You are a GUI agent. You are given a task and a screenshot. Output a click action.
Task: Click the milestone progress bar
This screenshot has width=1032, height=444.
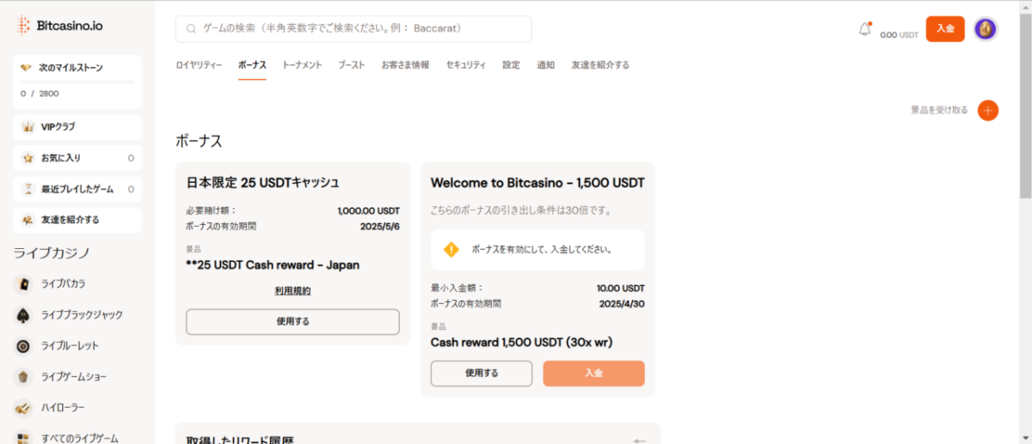pos(77,82)
